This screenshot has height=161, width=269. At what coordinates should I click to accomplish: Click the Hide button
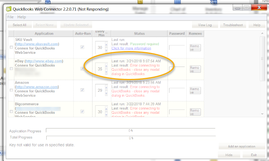pos(229,155)
